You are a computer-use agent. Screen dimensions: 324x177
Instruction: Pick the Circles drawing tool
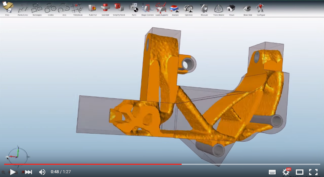point(50,8)
